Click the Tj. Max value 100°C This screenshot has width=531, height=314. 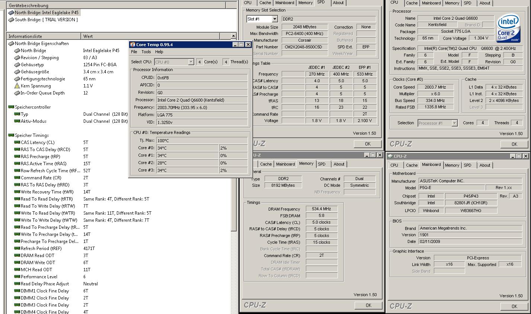(x=202, y=141)
